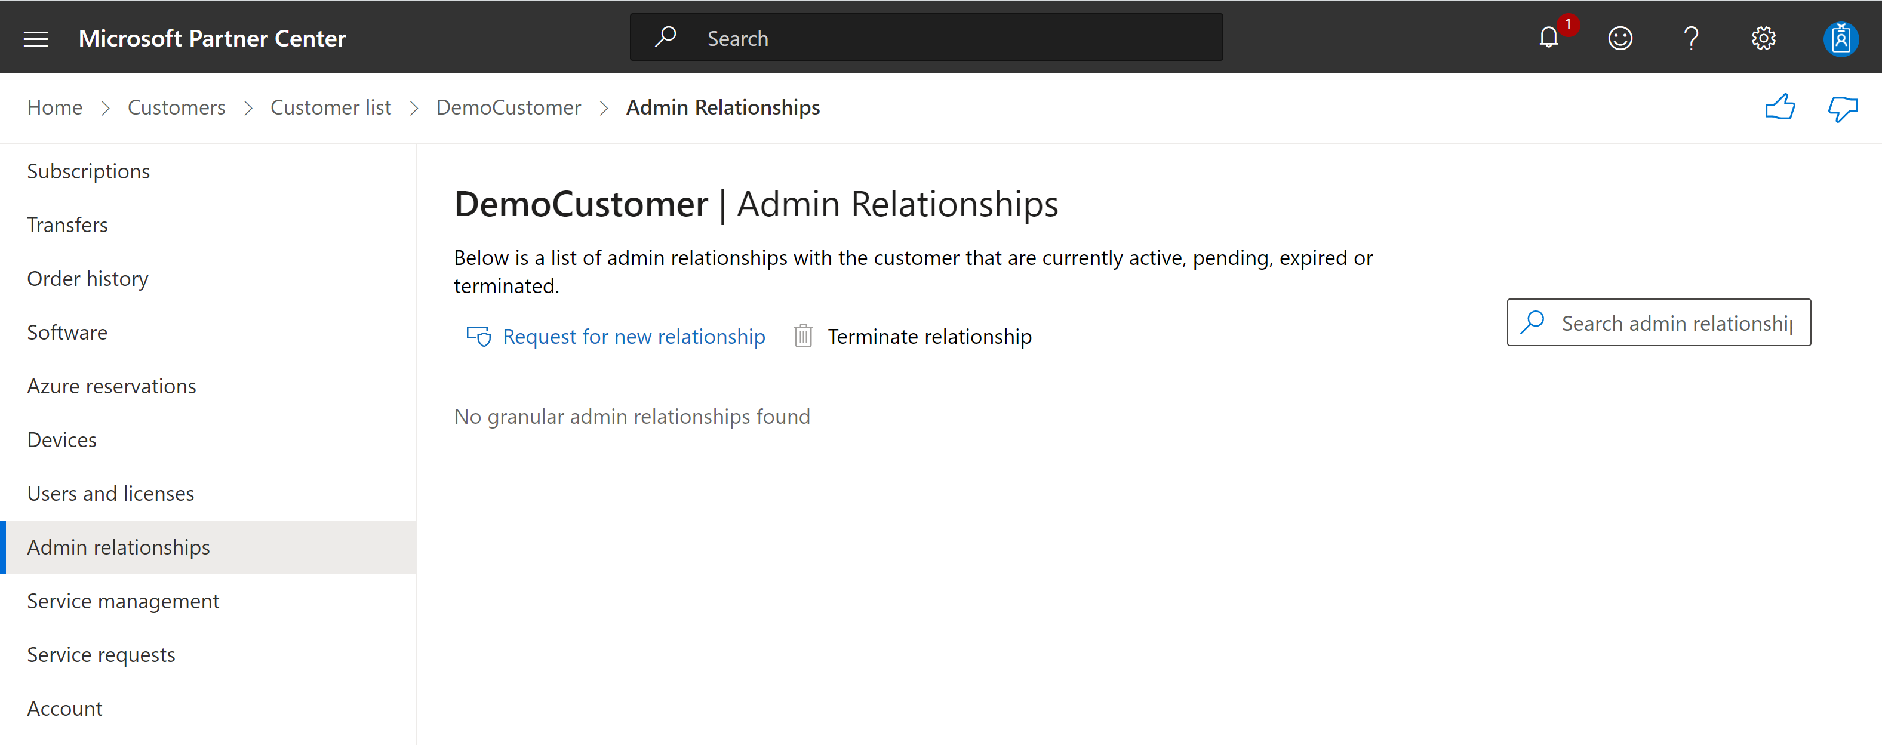Click the Search admin relationships field
1882x745 pixels.
1659,322
